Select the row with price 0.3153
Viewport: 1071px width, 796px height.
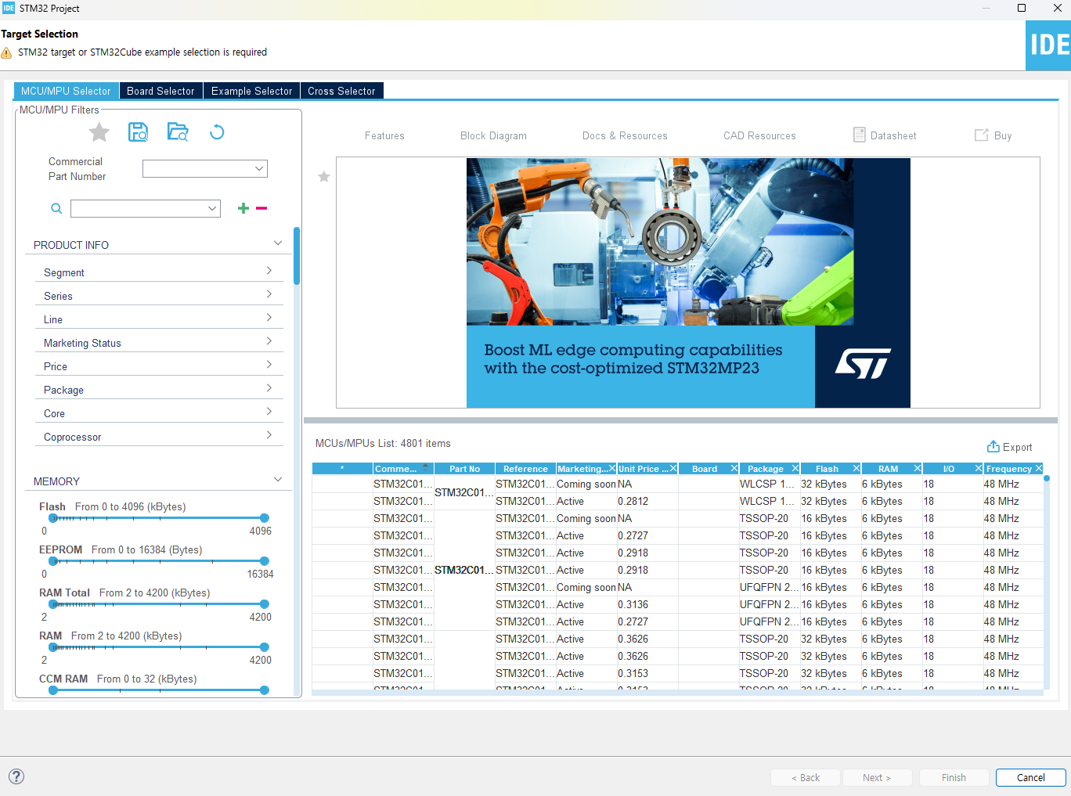tap(677, 673)
